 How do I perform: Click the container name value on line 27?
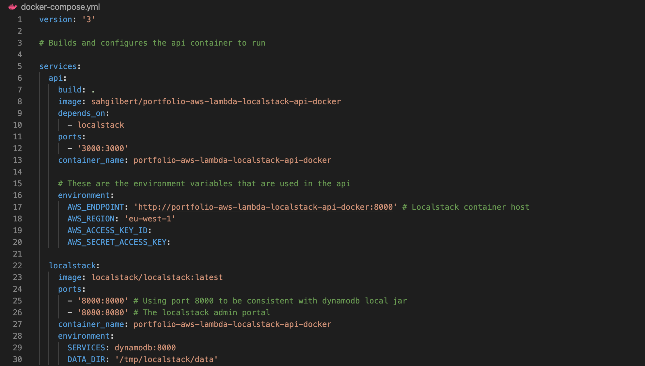[232, 324]
